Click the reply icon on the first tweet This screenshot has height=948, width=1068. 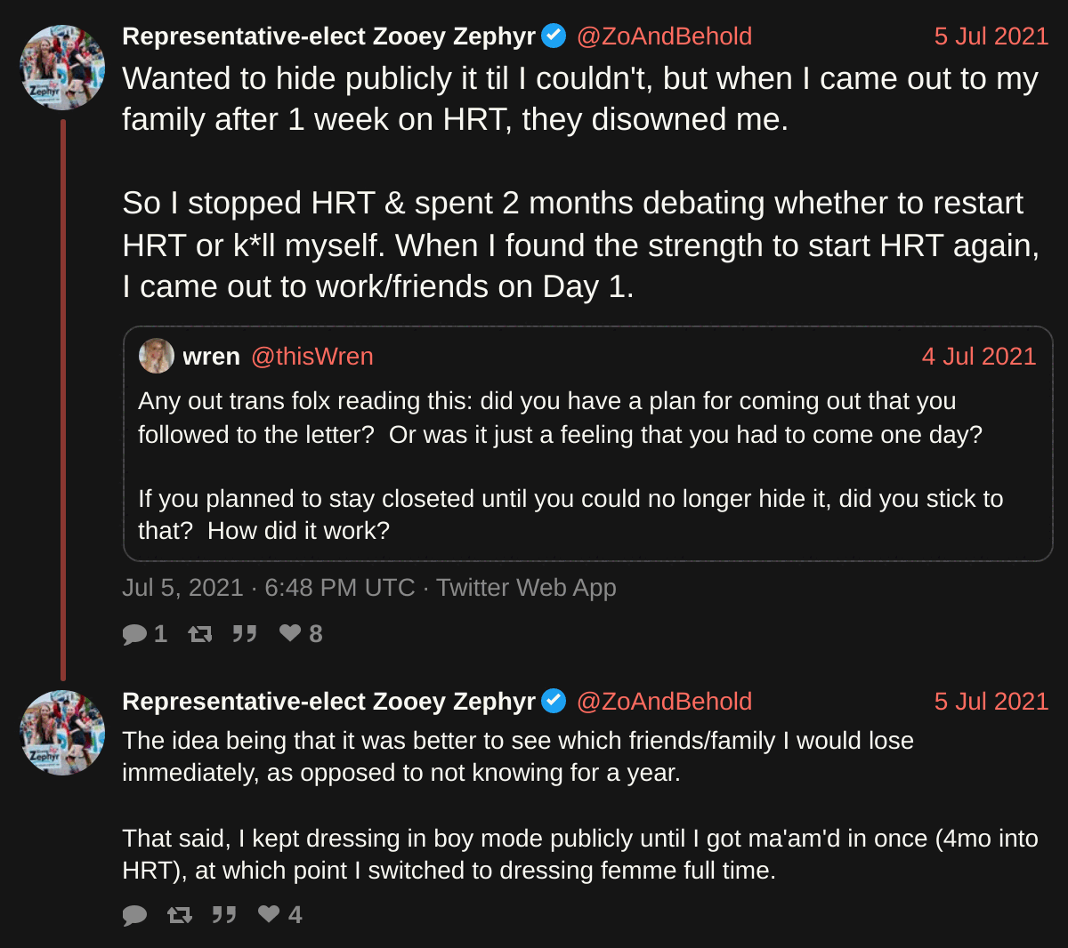[135, 634]
